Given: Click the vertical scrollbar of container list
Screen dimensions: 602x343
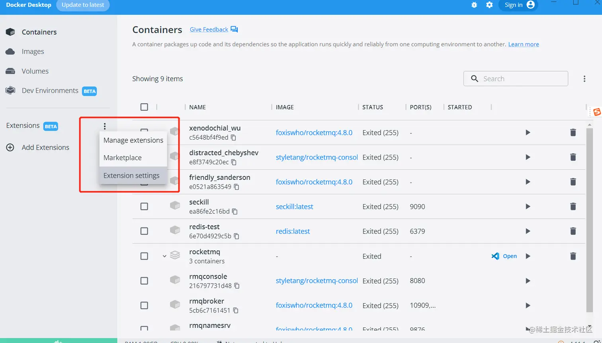Looking at the screenshot, I should click(x=590, y=220).
